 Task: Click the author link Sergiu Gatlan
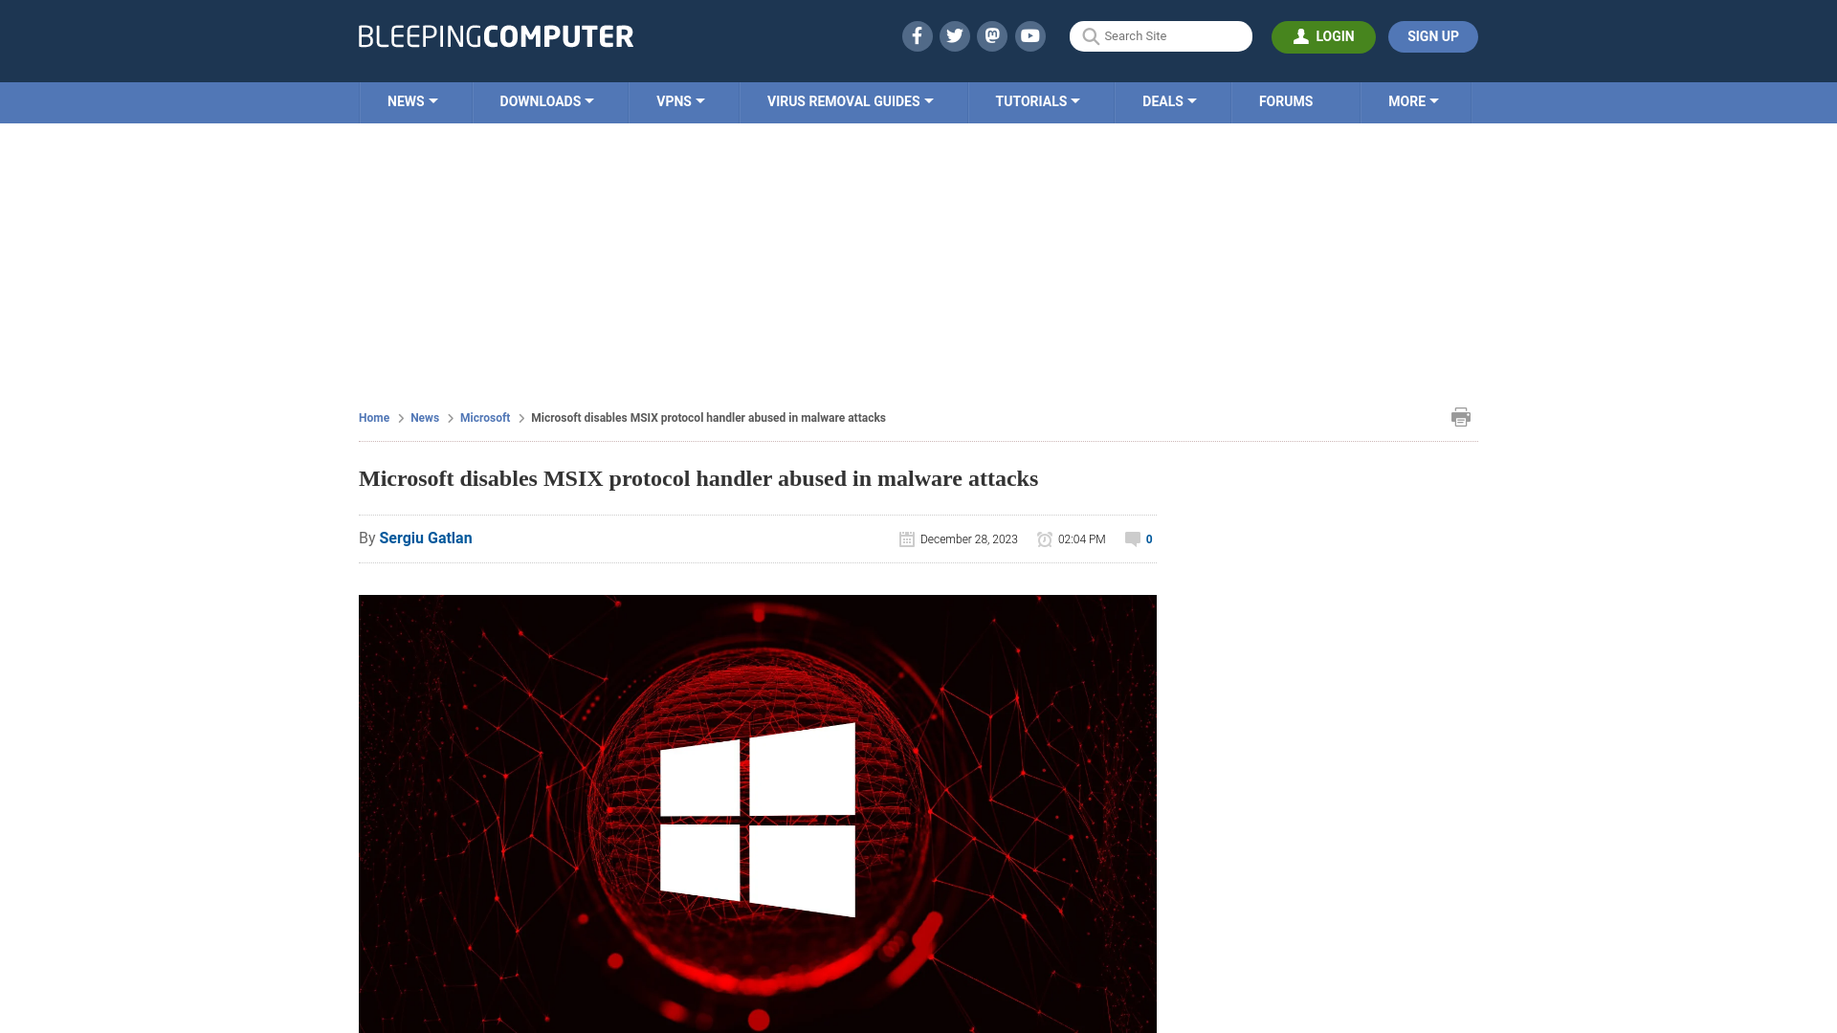[x=425, y=538]
